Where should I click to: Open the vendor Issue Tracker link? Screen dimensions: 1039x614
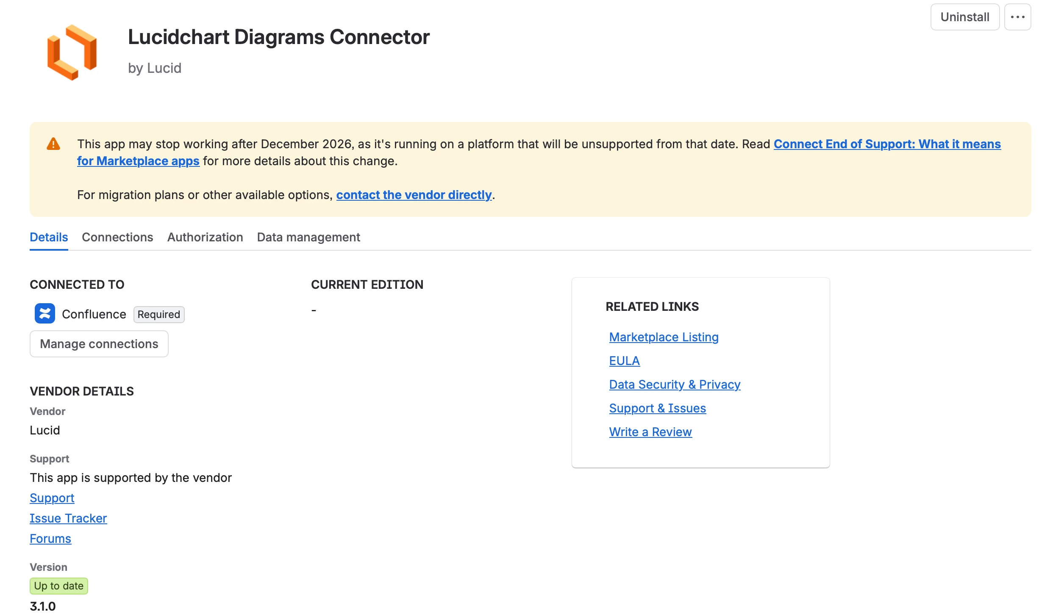[68, 518]
